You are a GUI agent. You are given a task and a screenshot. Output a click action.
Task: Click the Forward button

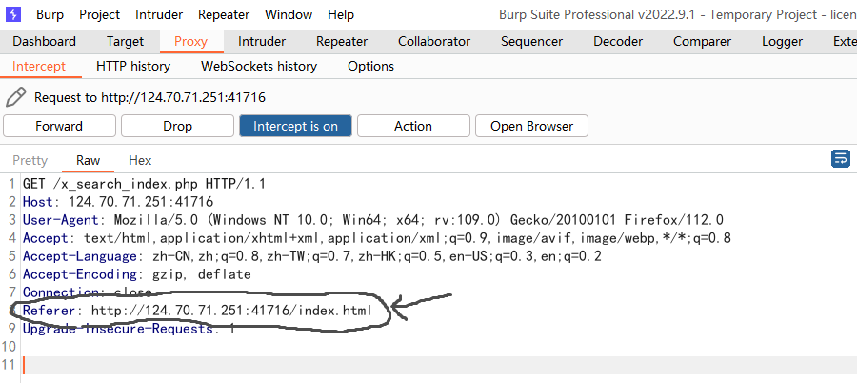coord(59,126)
